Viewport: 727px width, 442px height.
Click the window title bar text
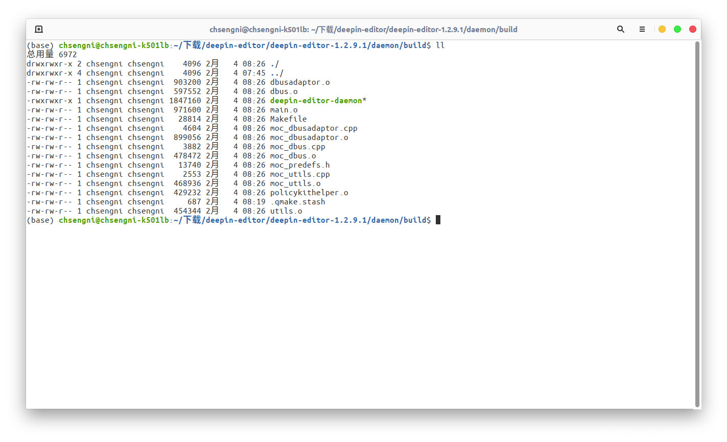pyautogui.click(x=363, y=30)
